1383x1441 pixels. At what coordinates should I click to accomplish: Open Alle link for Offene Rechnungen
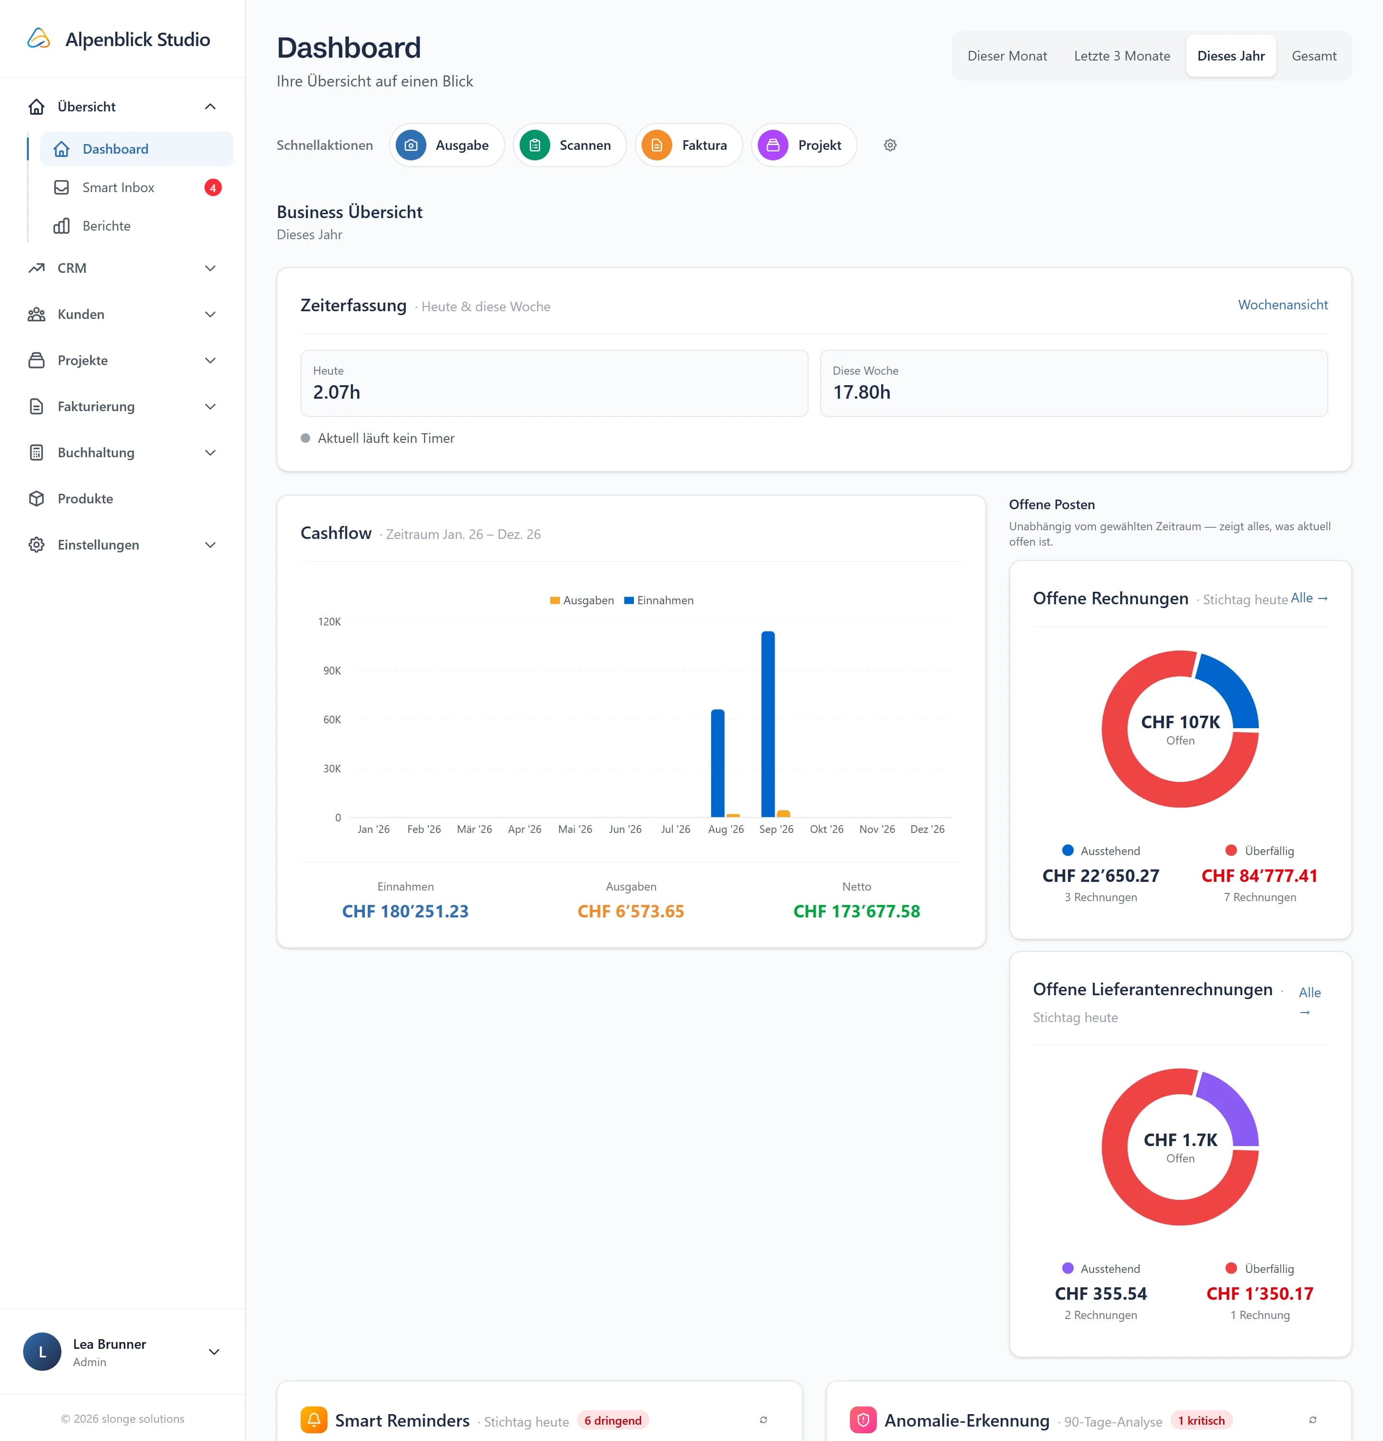coord(1310,598)
